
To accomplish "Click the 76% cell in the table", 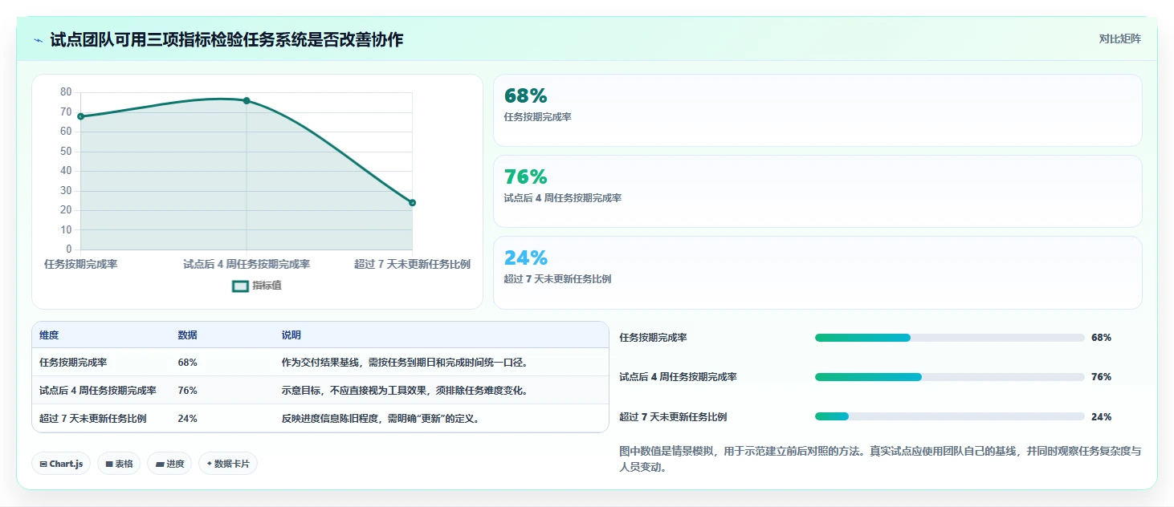I will (187, 391).
